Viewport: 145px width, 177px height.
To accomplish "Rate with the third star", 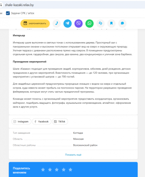I will pos(57,170).
